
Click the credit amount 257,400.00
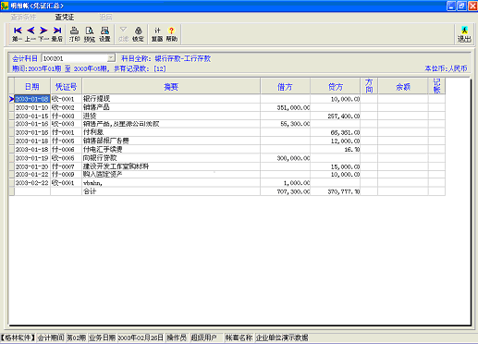pyautogui.click(x=336, y=116)
